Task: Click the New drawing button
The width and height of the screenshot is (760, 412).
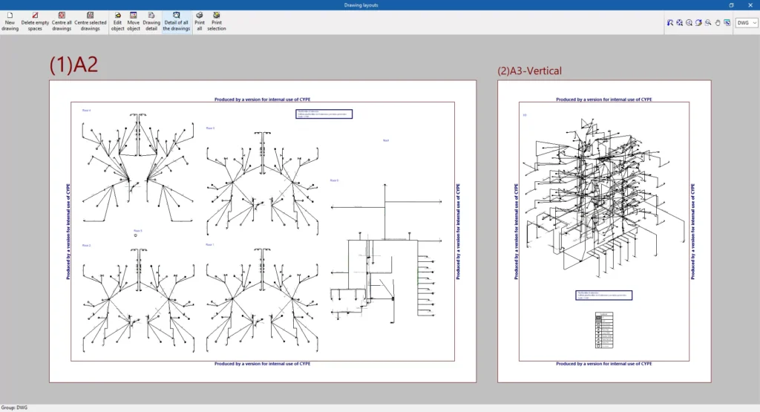Action: 10,21
